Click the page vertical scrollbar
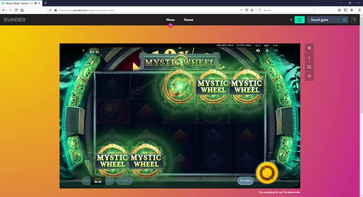 coord(362,105)
